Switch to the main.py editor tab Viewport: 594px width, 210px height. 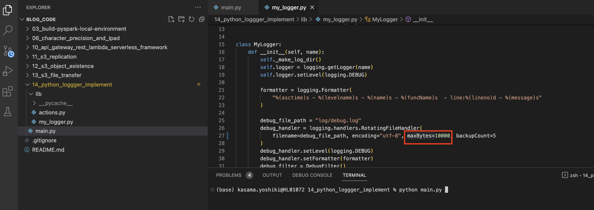click(231, 7)
